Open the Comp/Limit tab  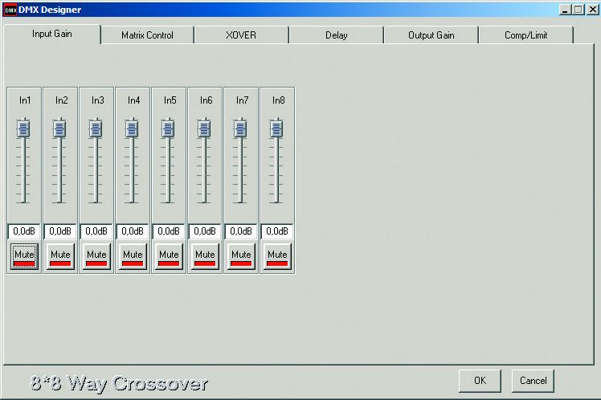click(x=525, y=35)
